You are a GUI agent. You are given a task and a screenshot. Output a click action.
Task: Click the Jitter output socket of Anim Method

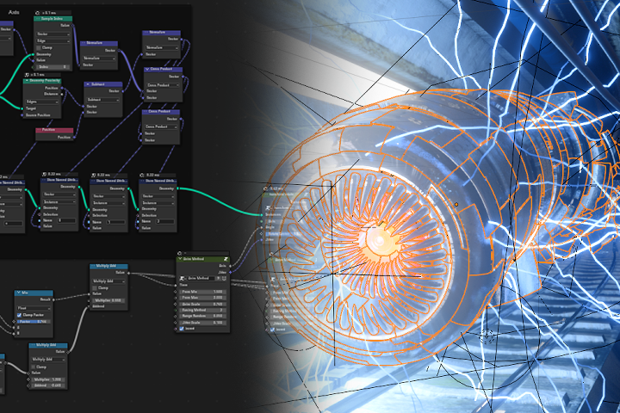[x=230, y=272]
